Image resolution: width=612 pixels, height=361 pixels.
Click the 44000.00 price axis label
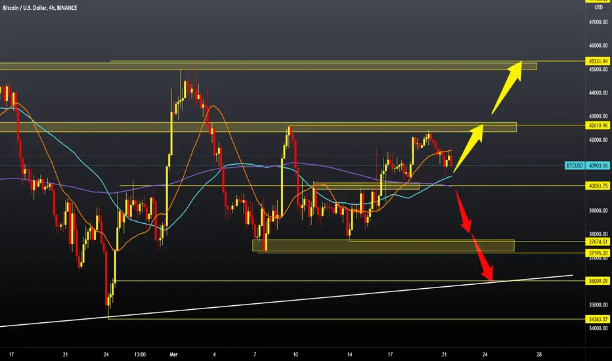(598, 93)
